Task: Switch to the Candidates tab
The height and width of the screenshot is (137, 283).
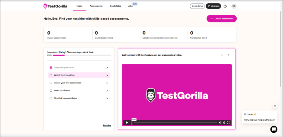Action: (x=115, y=6)
